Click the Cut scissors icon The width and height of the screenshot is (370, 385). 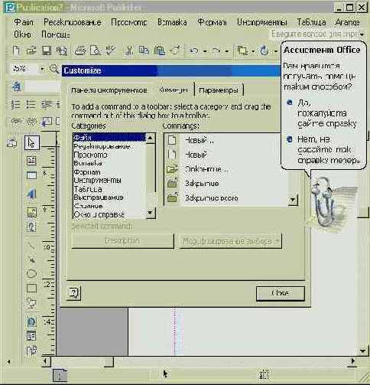[129, 51]
